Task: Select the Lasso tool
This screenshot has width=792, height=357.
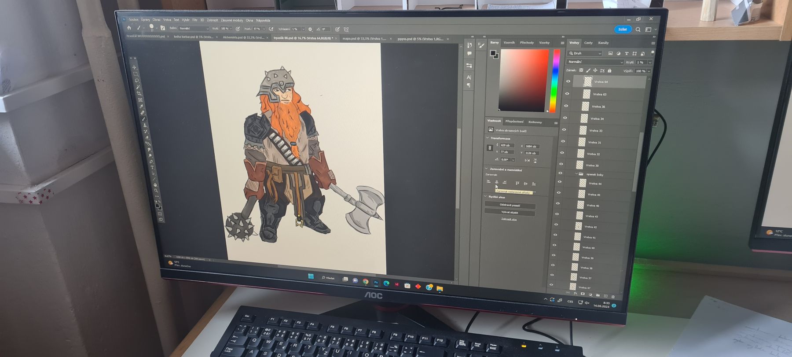Action: (137, 81)
